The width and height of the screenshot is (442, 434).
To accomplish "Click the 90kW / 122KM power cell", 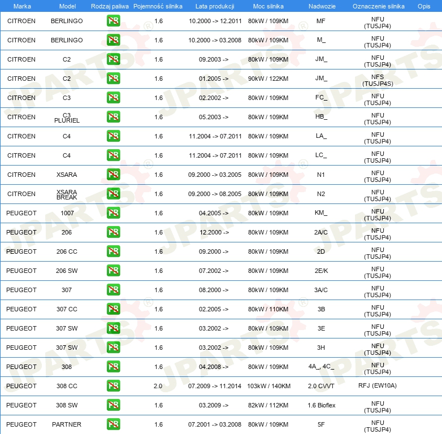I will pos(268,79).
